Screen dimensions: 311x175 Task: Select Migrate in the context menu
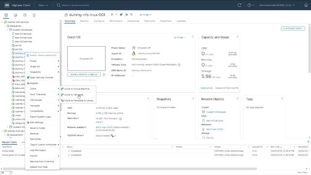point(42,83)
